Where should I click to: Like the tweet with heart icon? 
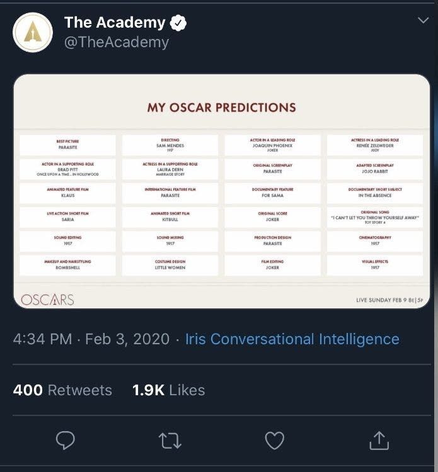(x=274, y=440)
